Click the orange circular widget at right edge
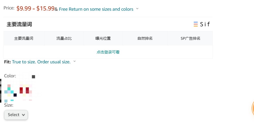Screen dimensions: 254x128 tap(253, 108)
